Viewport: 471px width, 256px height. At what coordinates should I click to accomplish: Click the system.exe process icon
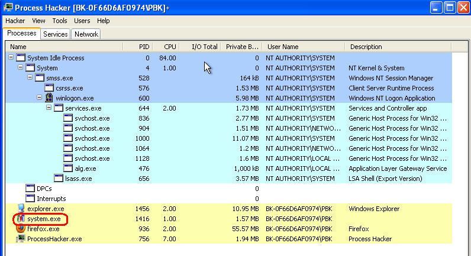[x=21, y=219]
